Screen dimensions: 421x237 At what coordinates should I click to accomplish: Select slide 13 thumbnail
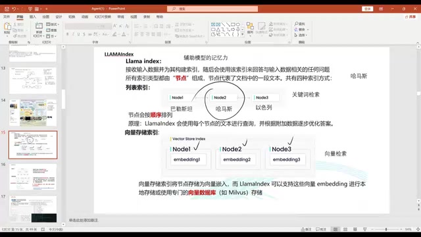coord(33,80)
